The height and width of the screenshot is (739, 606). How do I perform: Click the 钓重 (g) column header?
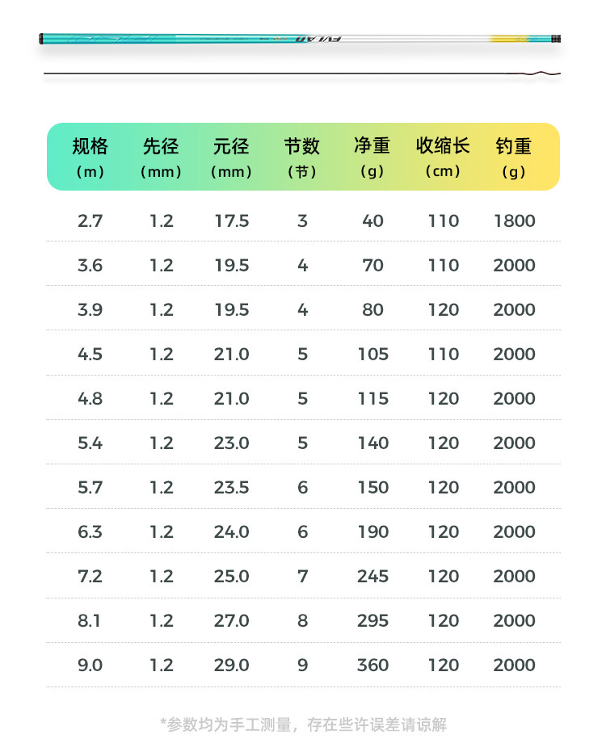(514, 157)
